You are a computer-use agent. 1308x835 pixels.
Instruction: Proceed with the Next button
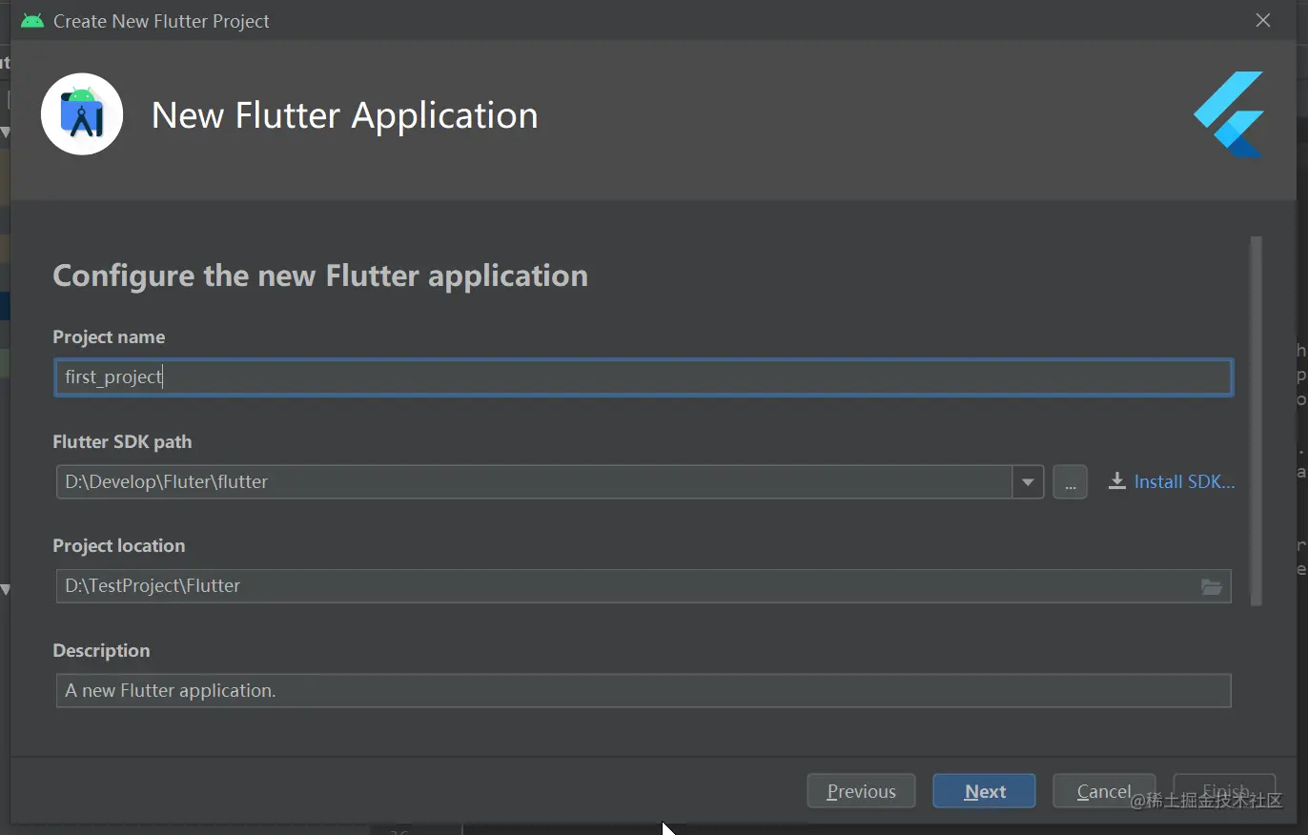984,791
